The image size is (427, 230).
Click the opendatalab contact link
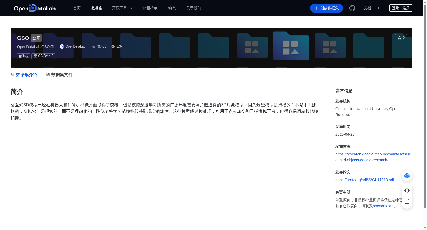click(383, 206)
